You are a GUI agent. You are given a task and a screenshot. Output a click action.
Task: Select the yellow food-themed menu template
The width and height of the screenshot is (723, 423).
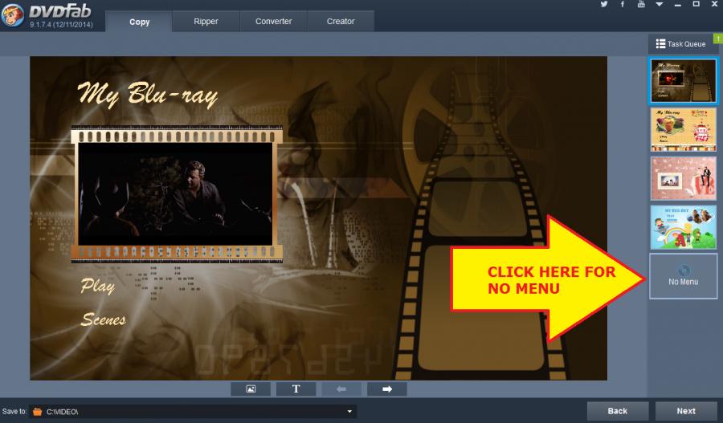tap(684, 129)
